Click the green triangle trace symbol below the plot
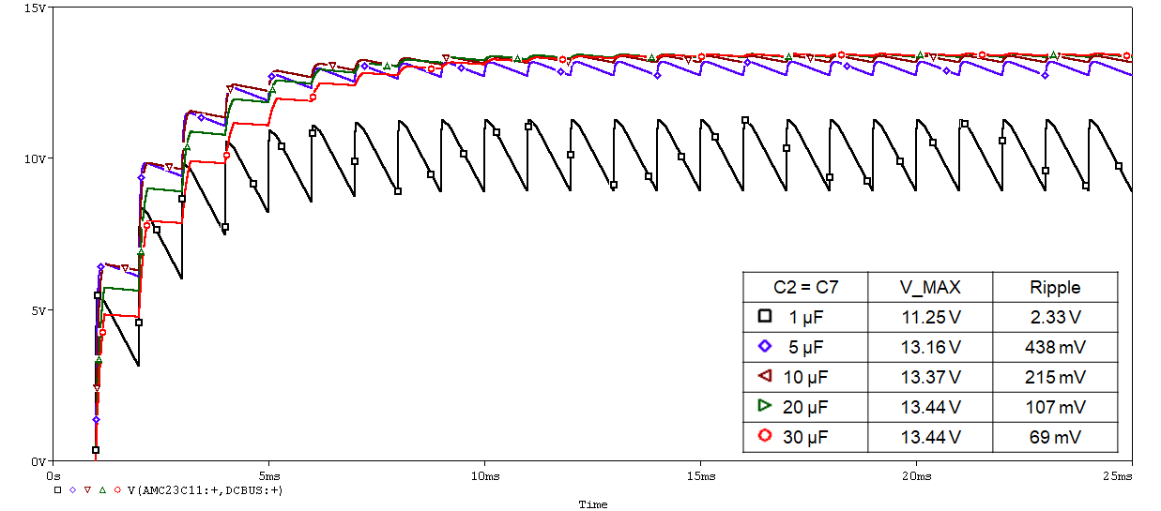 102,489
